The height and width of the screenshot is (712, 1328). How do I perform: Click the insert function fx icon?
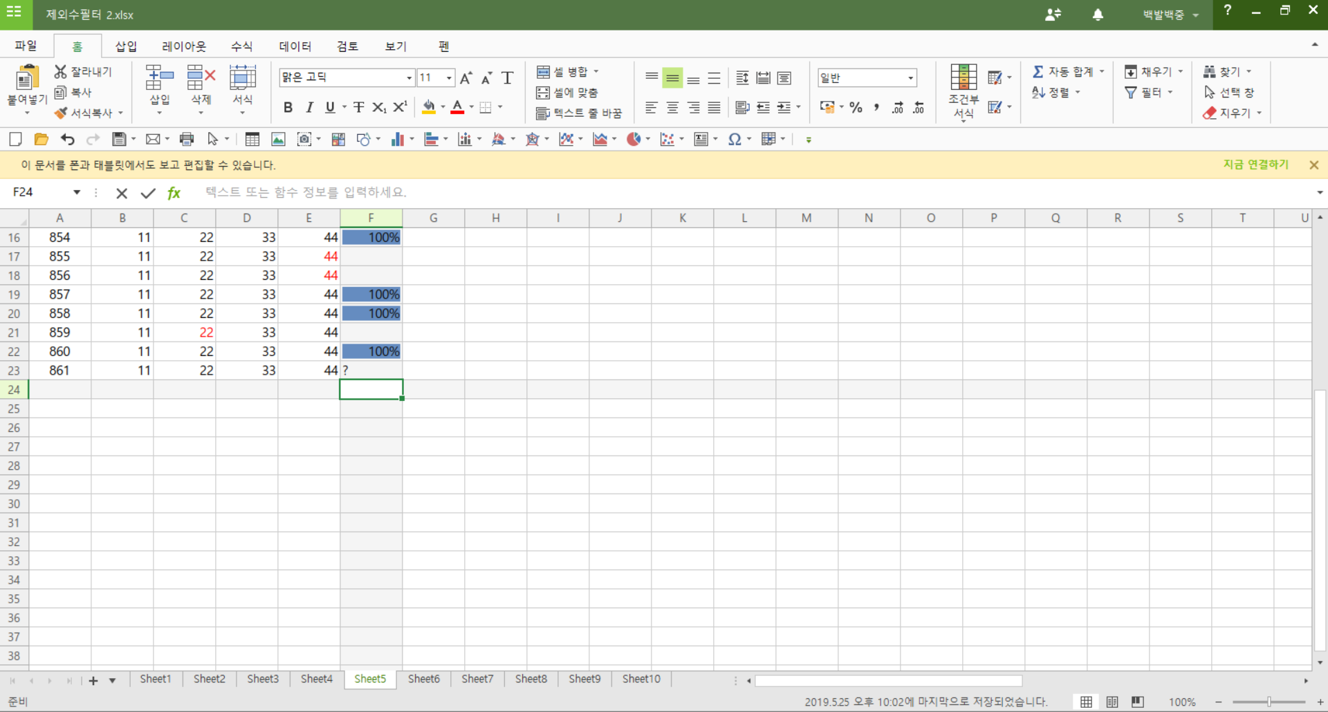coord(174,193)
